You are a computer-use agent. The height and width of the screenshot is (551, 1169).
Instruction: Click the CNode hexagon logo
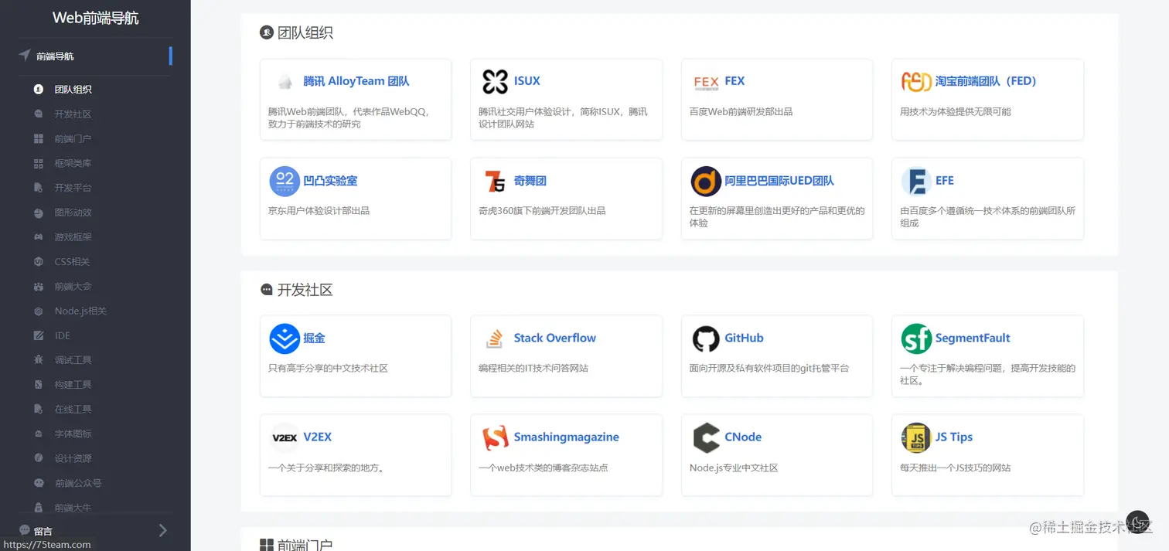706,437
